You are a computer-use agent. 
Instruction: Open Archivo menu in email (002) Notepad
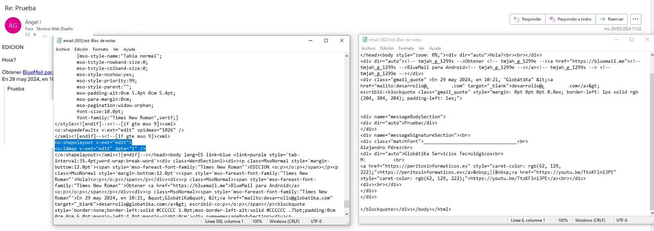368,48
